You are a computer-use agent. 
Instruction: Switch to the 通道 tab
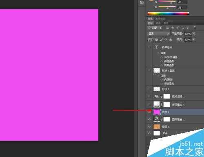158,23
